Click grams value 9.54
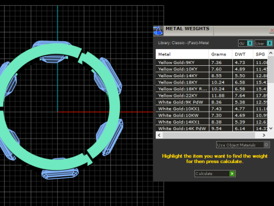This screenshot has height=206, width=274. pos(216,129)
